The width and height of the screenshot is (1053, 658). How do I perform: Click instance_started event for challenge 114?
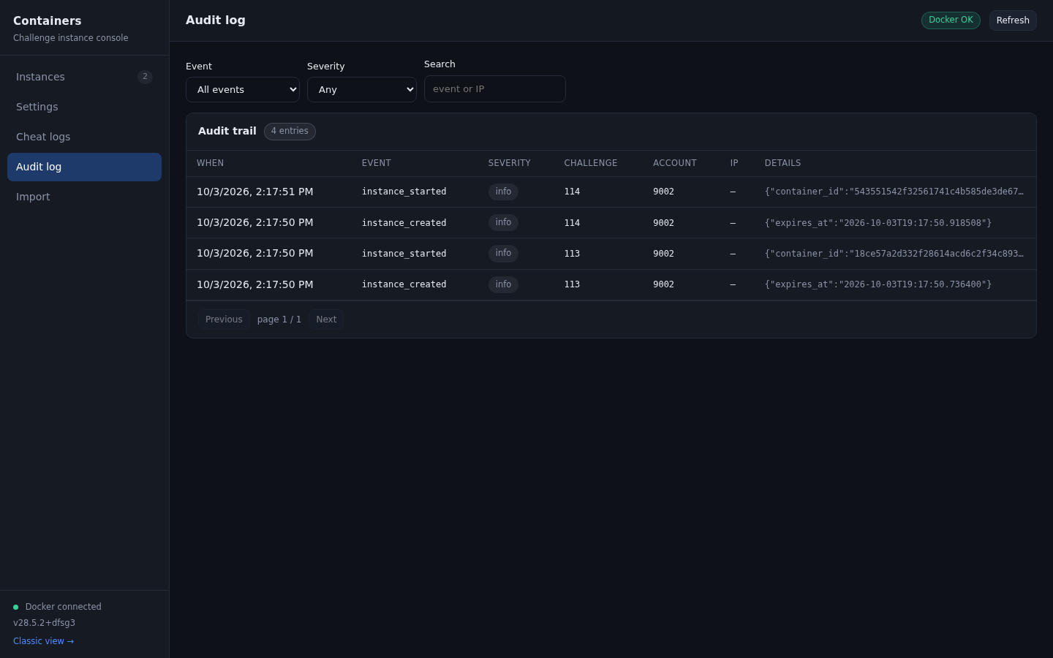404,192
